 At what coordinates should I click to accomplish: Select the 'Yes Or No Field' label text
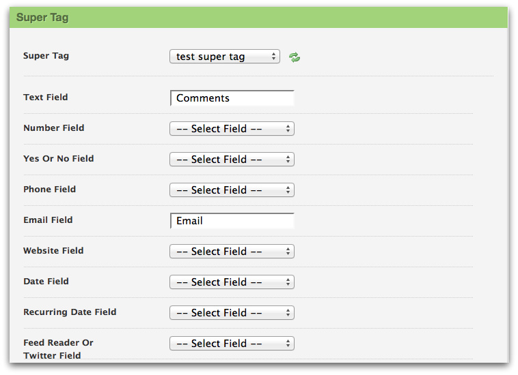[59, 159]
